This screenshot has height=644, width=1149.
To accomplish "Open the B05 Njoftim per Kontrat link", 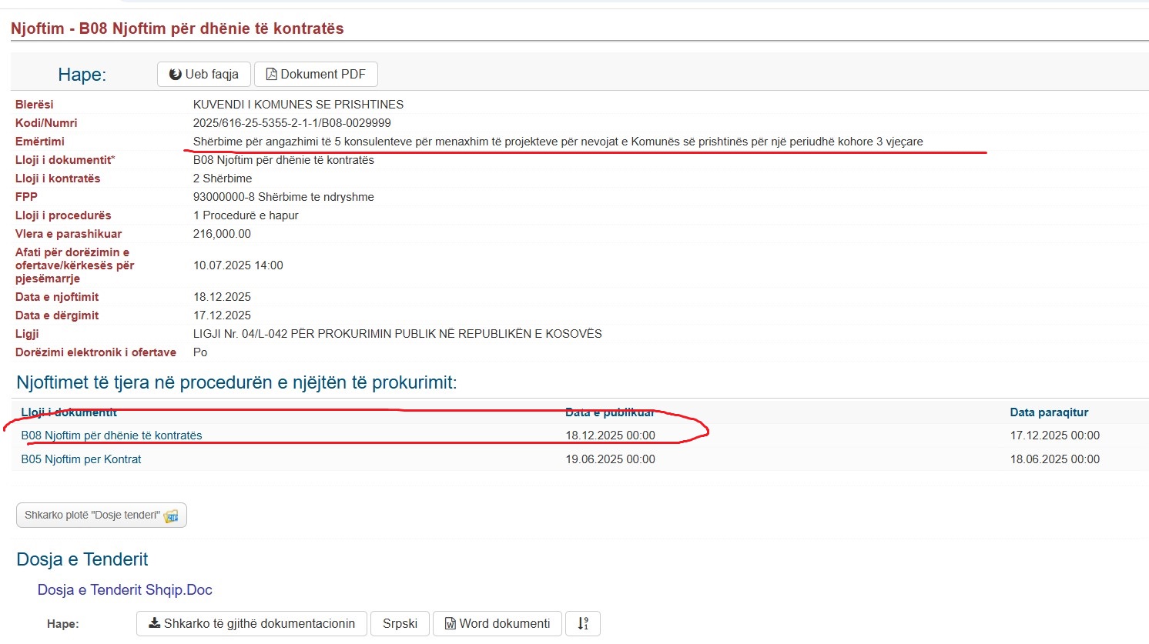I will pos(81,459).
